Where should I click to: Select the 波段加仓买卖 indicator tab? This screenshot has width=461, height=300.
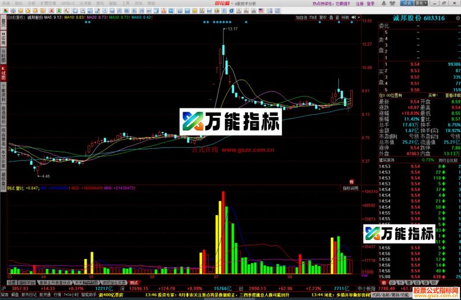[x=114, y=283]
